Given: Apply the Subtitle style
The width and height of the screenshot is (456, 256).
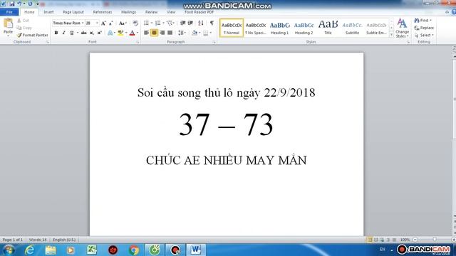Looking at the screenshot, I should pyautogui.click(x=352, y=28).
